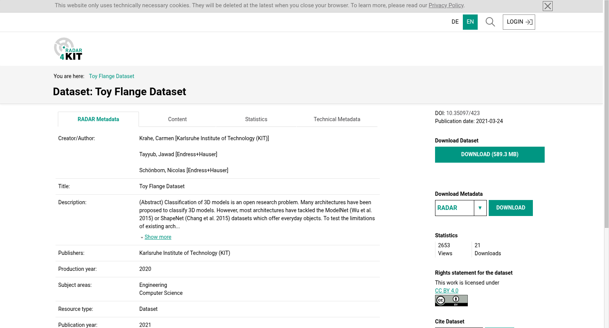This screenshot has height=328, width=609.
Task: Click the RADAR4KIT logo
Action: 68,49
